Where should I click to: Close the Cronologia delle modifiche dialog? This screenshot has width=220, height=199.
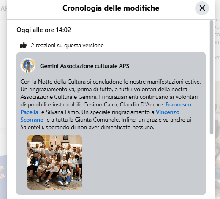click(x=202, y=8)
